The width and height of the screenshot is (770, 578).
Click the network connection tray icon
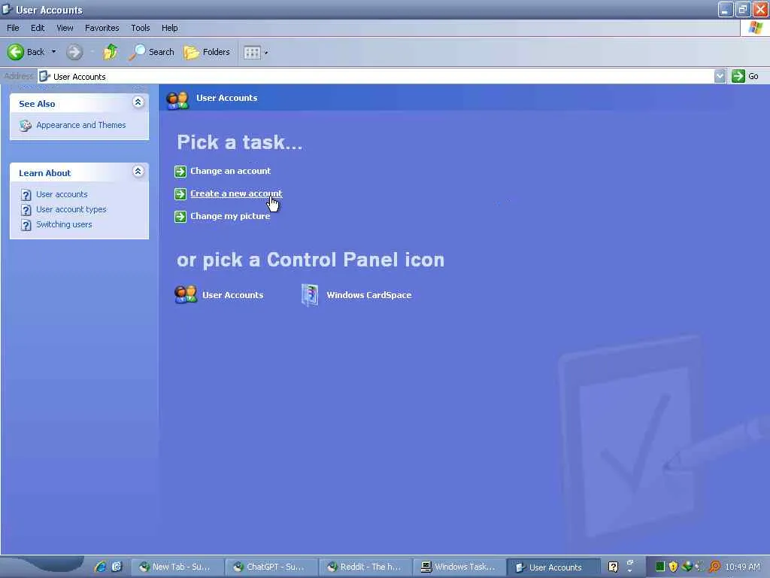pos(687,566)
